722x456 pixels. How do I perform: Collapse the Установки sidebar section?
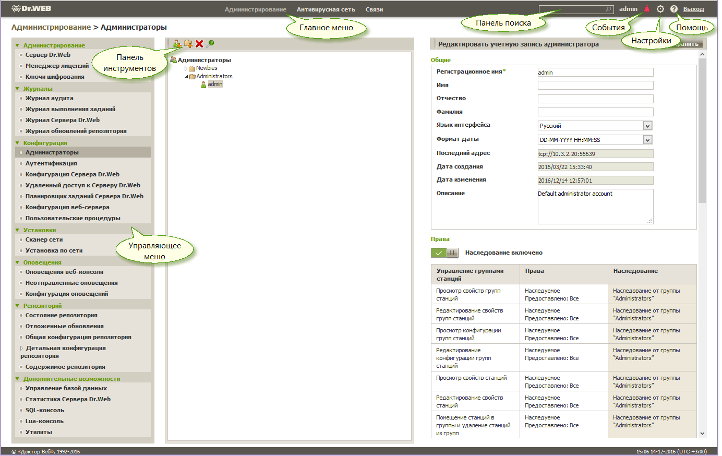point(17,230)
